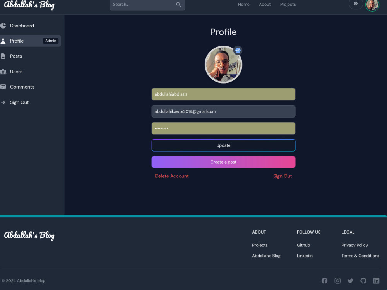The height and width of the screenshot is (290, 387).
Task: Click the verified badge on profile picture
Action: tap(238, 50)
